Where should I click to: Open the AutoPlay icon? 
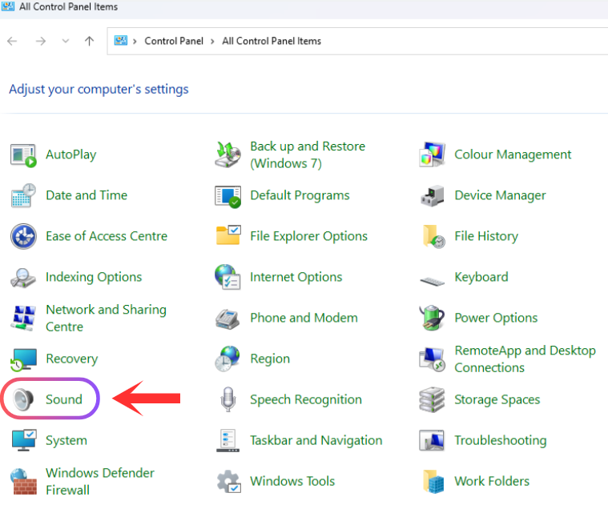23,155
